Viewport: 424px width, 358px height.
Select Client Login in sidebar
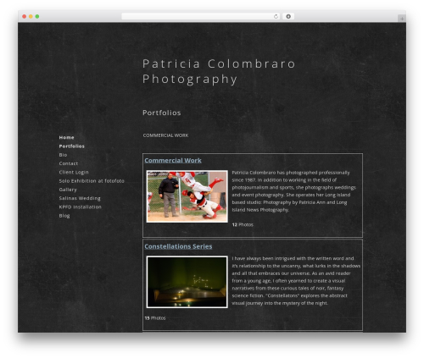click(x=74, y=172)
